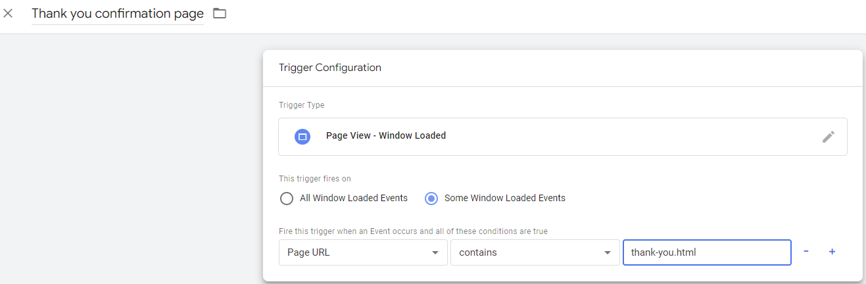Click the Trigger Configuration panel header
866x284 pixels.
point(330,68)
